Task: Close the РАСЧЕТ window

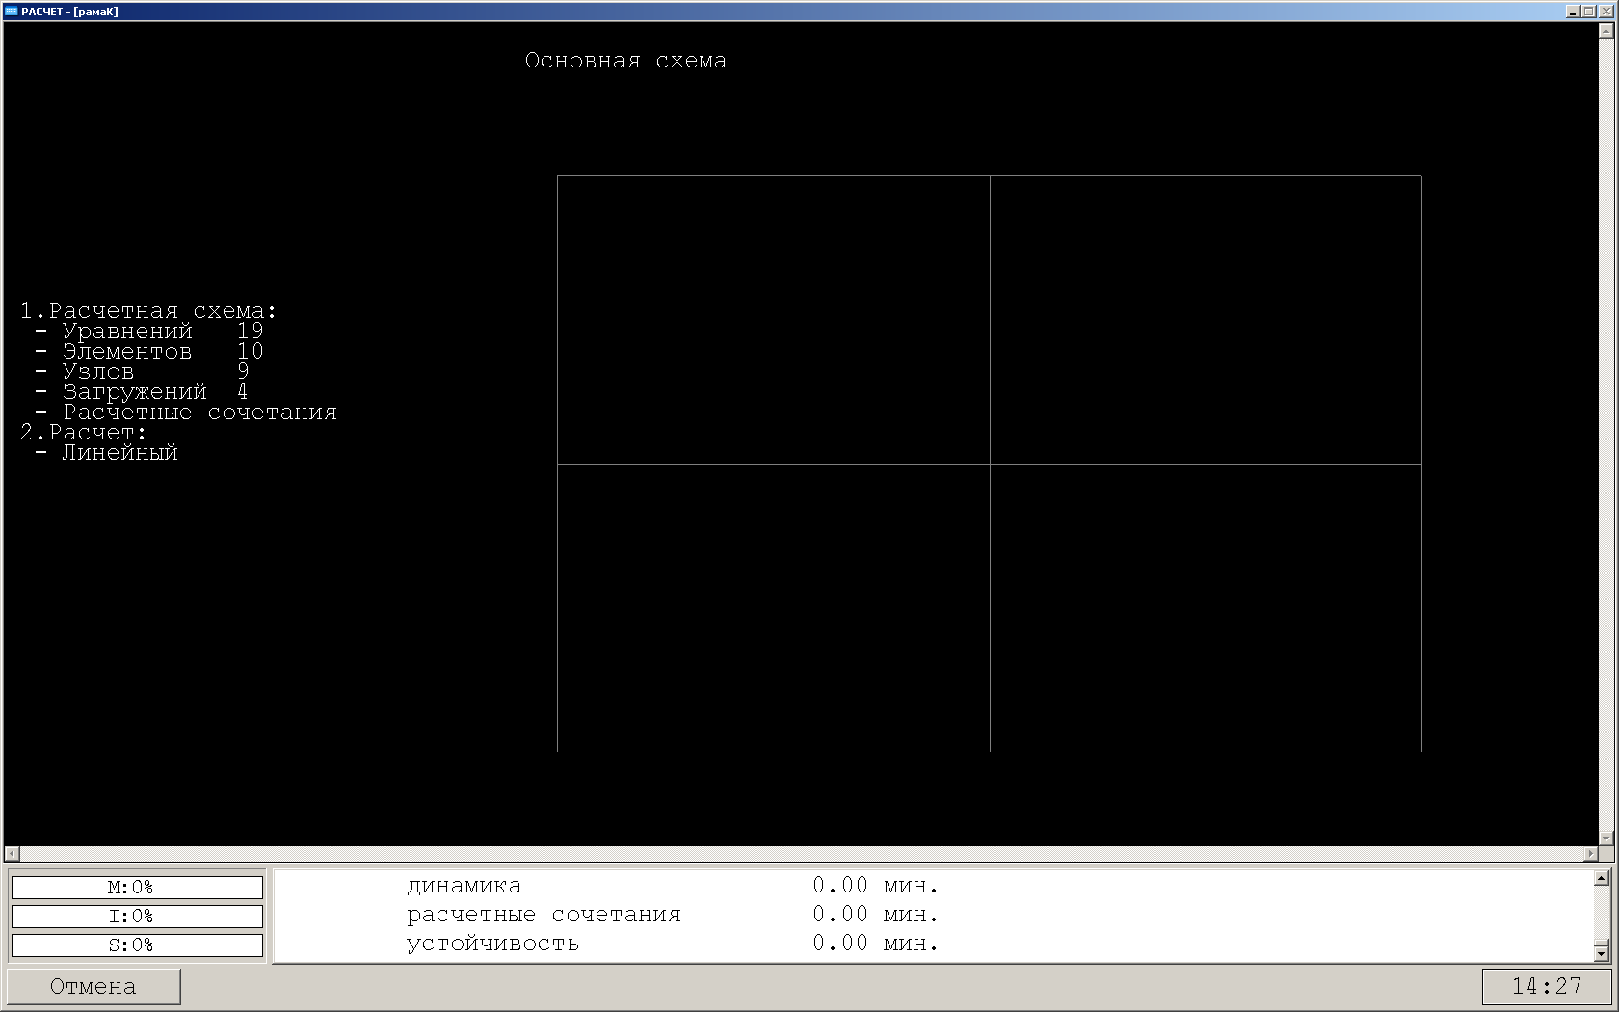Action: point(1605,12)
